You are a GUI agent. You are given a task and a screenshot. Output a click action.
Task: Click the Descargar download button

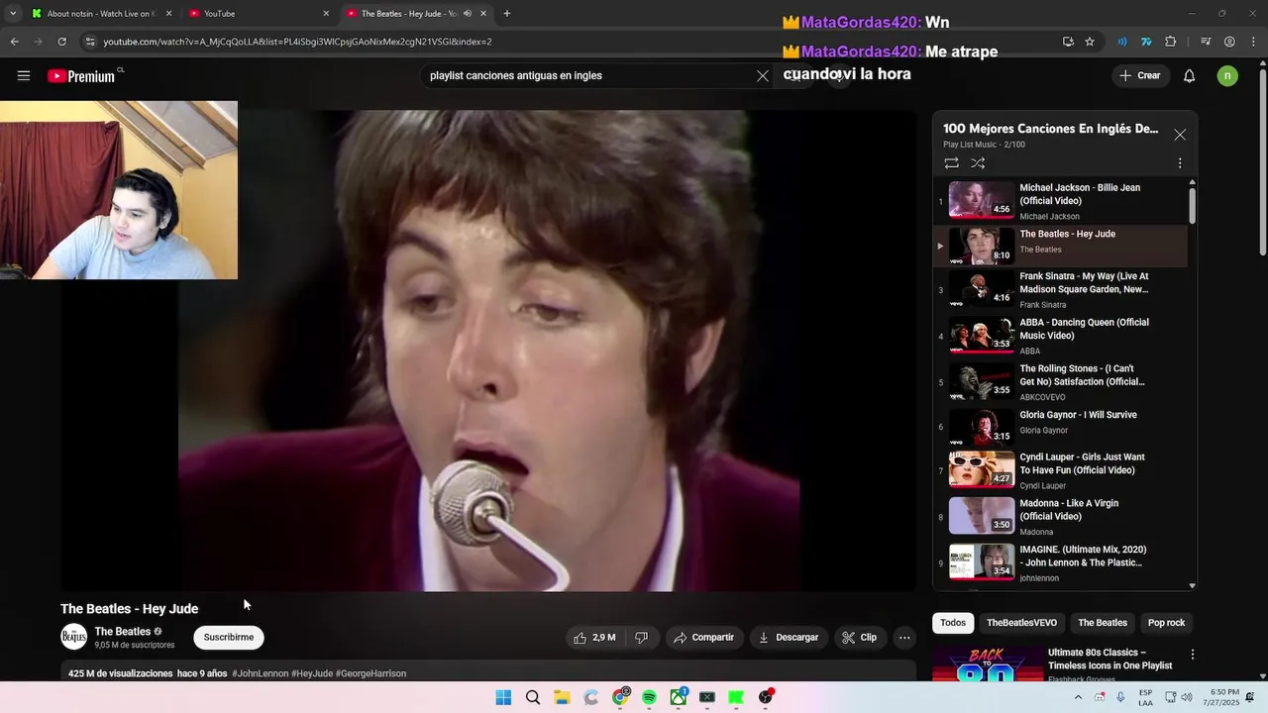pos(789,638)
